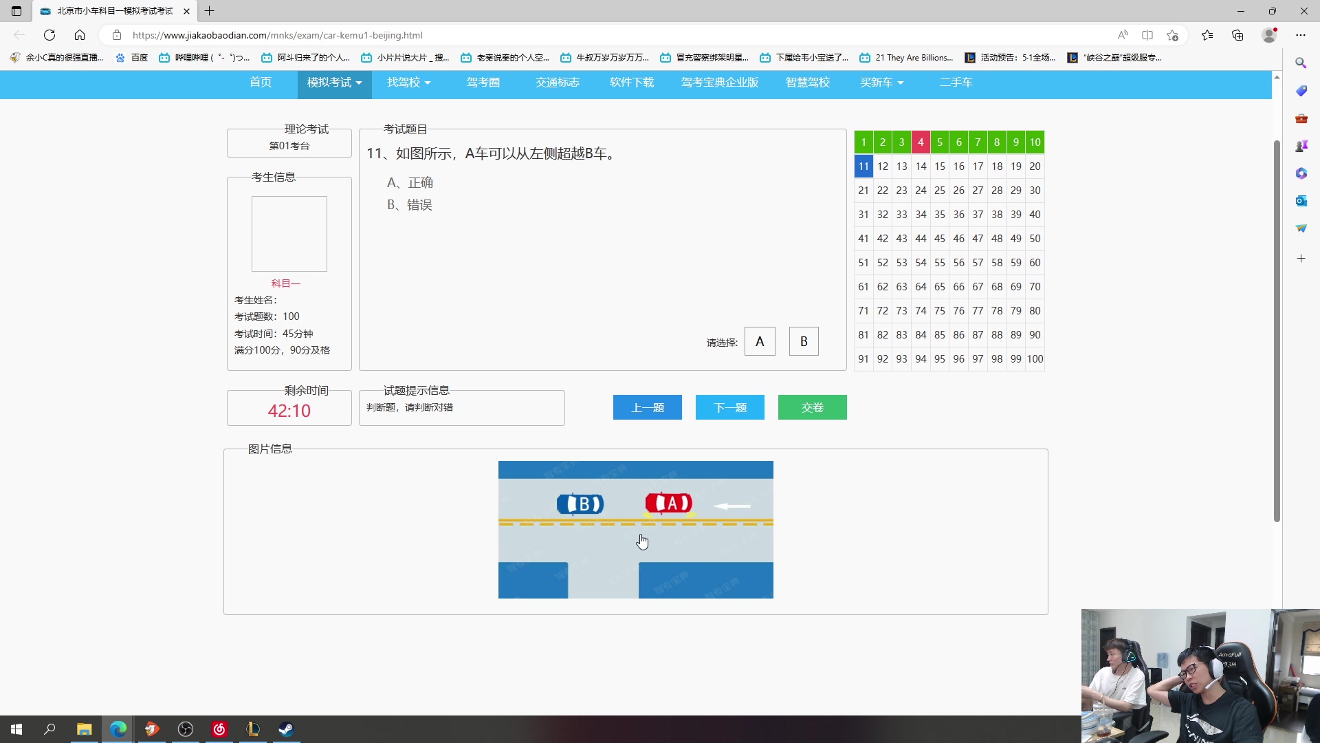Jump to red question number 4
1320x743 pixels.
point(921,142)
